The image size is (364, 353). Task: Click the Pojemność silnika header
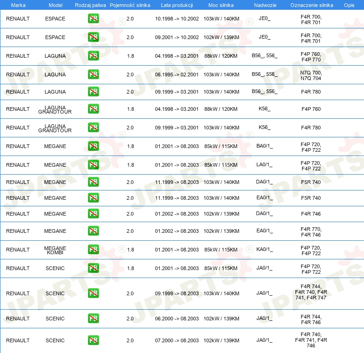(x=130, y=5)
